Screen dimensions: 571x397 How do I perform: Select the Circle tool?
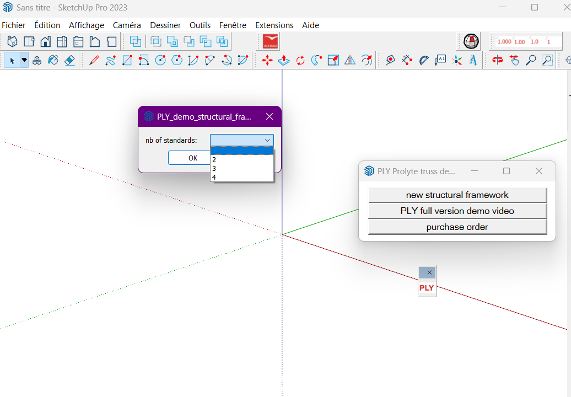[x=160, y=60]
